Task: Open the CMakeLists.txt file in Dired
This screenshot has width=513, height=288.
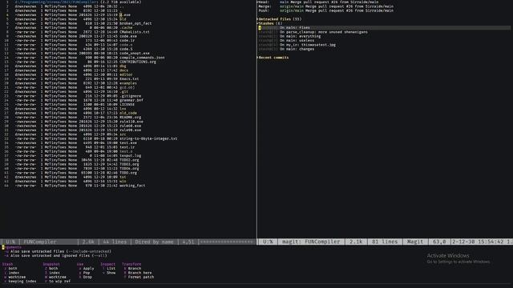Action: tap(135, 32)
